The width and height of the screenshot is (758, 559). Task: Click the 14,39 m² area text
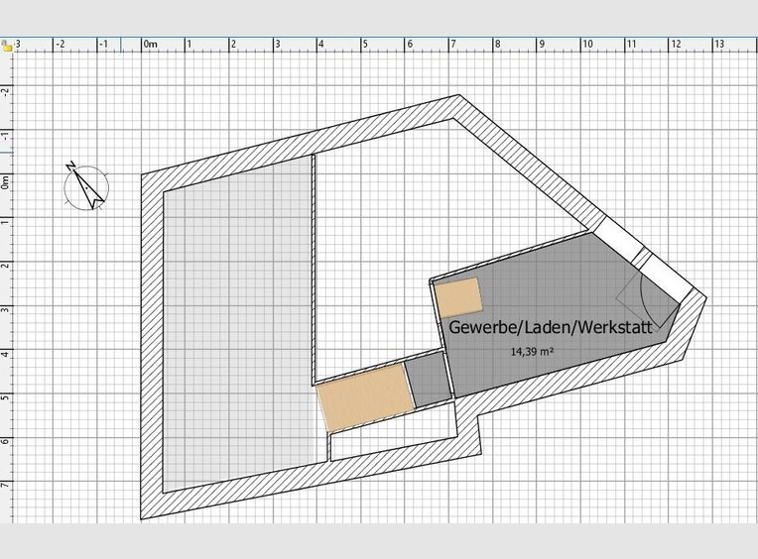coord(532,352)
